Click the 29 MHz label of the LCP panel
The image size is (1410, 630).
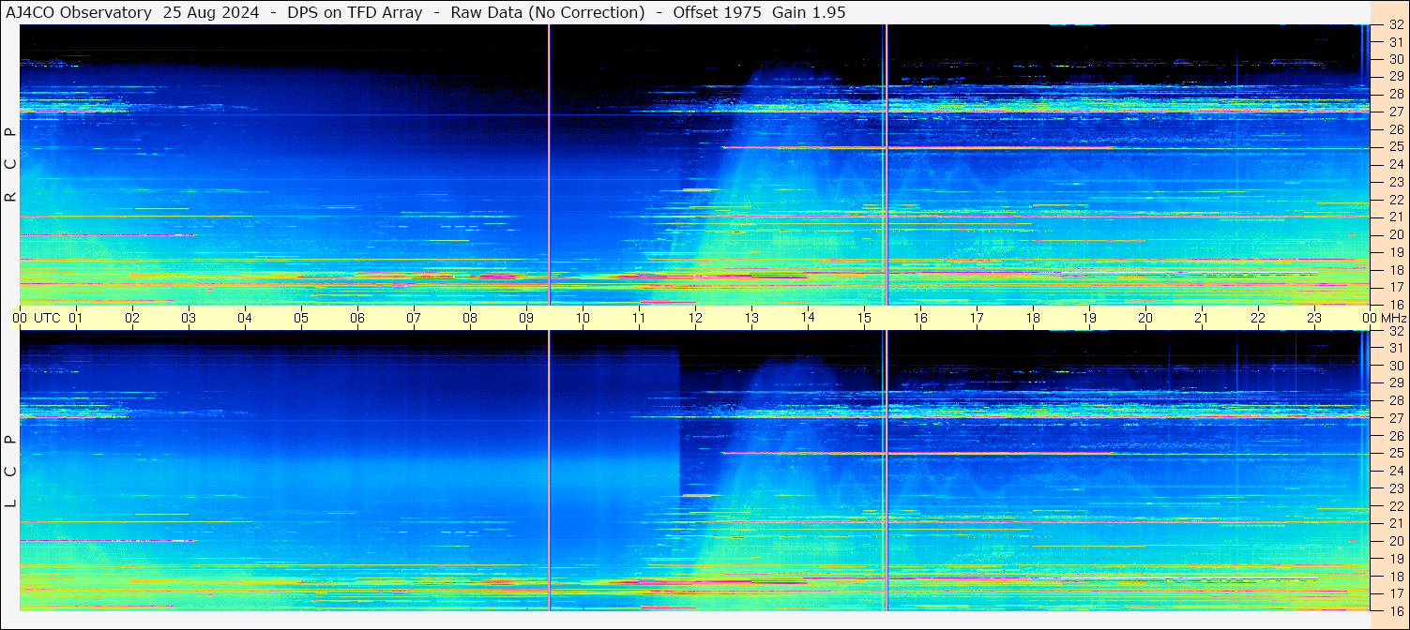click(1395, 383)
